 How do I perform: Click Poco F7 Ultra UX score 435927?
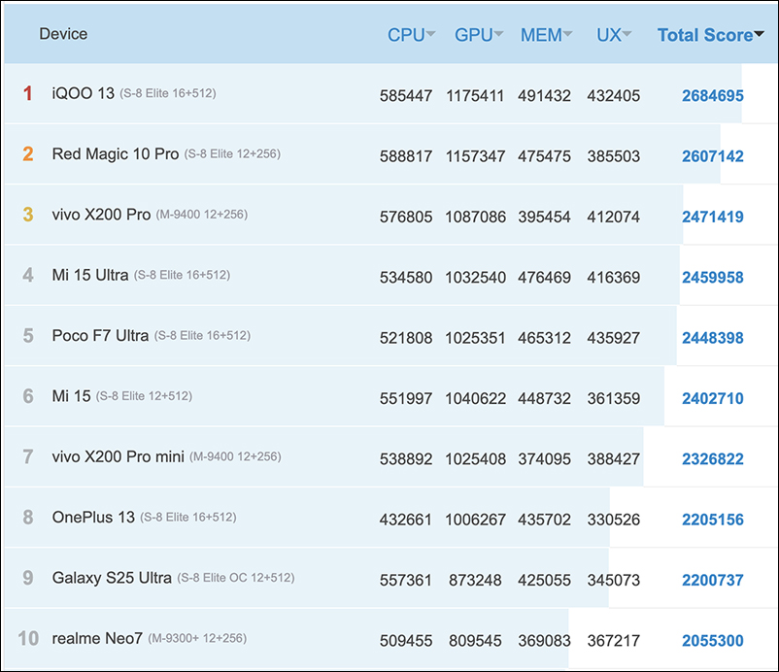point(614,338)
